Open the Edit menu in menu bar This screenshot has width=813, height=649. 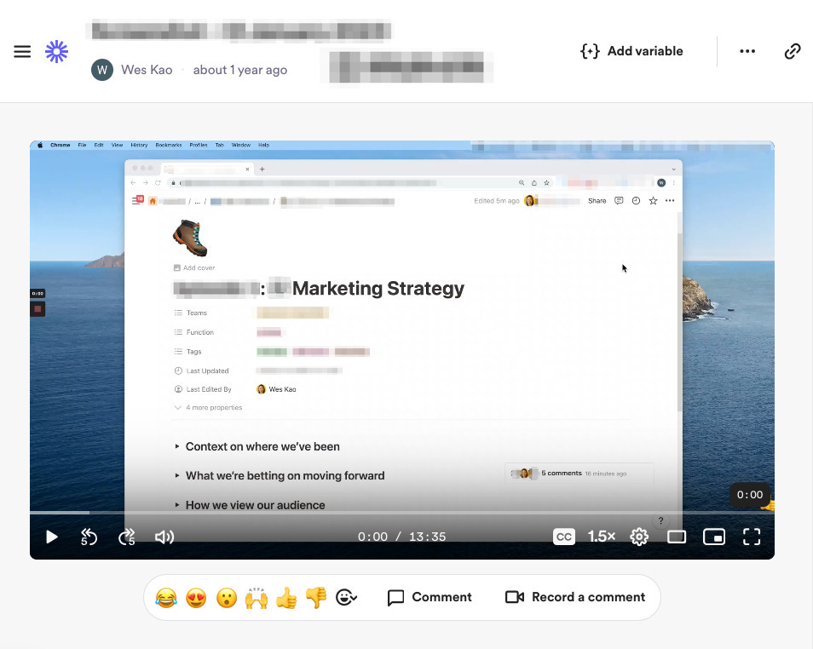99,145
